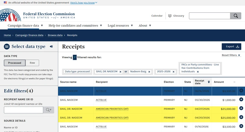The width and height of the screenshot is (245, 132).
Task: Open Help for candidates and committees menu
Action: (x=75, y=25)
